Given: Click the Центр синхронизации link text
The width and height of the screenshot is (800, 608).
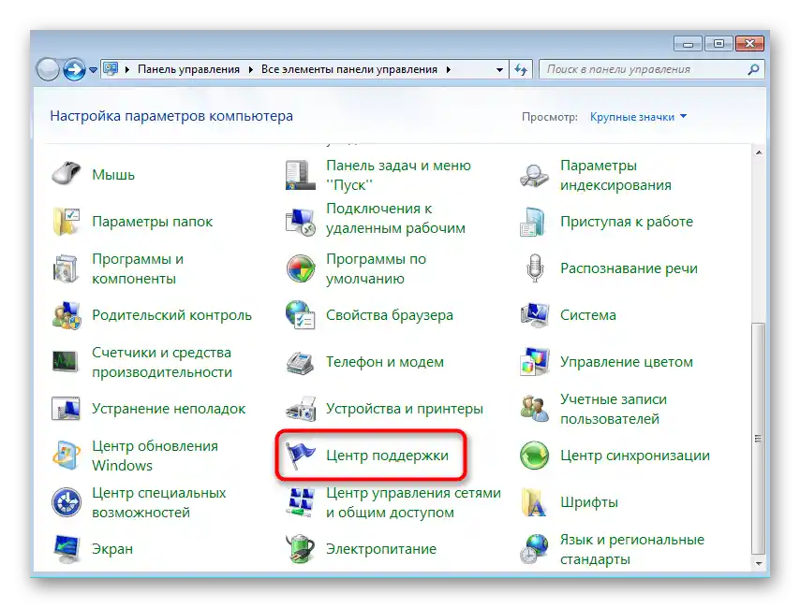Looking at the screenshot, I should click(635, 456).
